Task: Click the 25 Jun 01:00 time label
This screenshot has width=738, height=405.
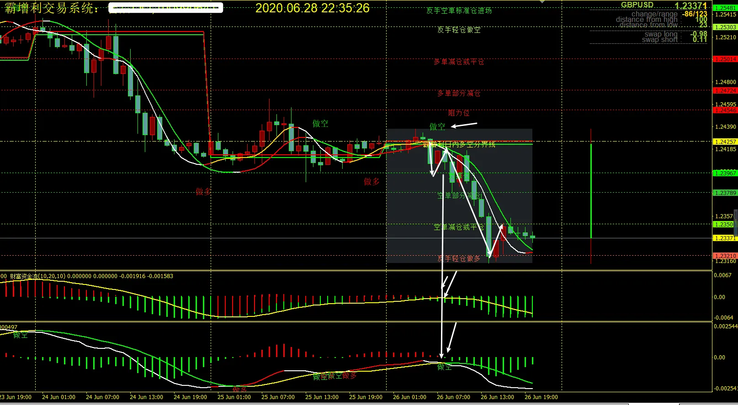Action: click(234, 397)
